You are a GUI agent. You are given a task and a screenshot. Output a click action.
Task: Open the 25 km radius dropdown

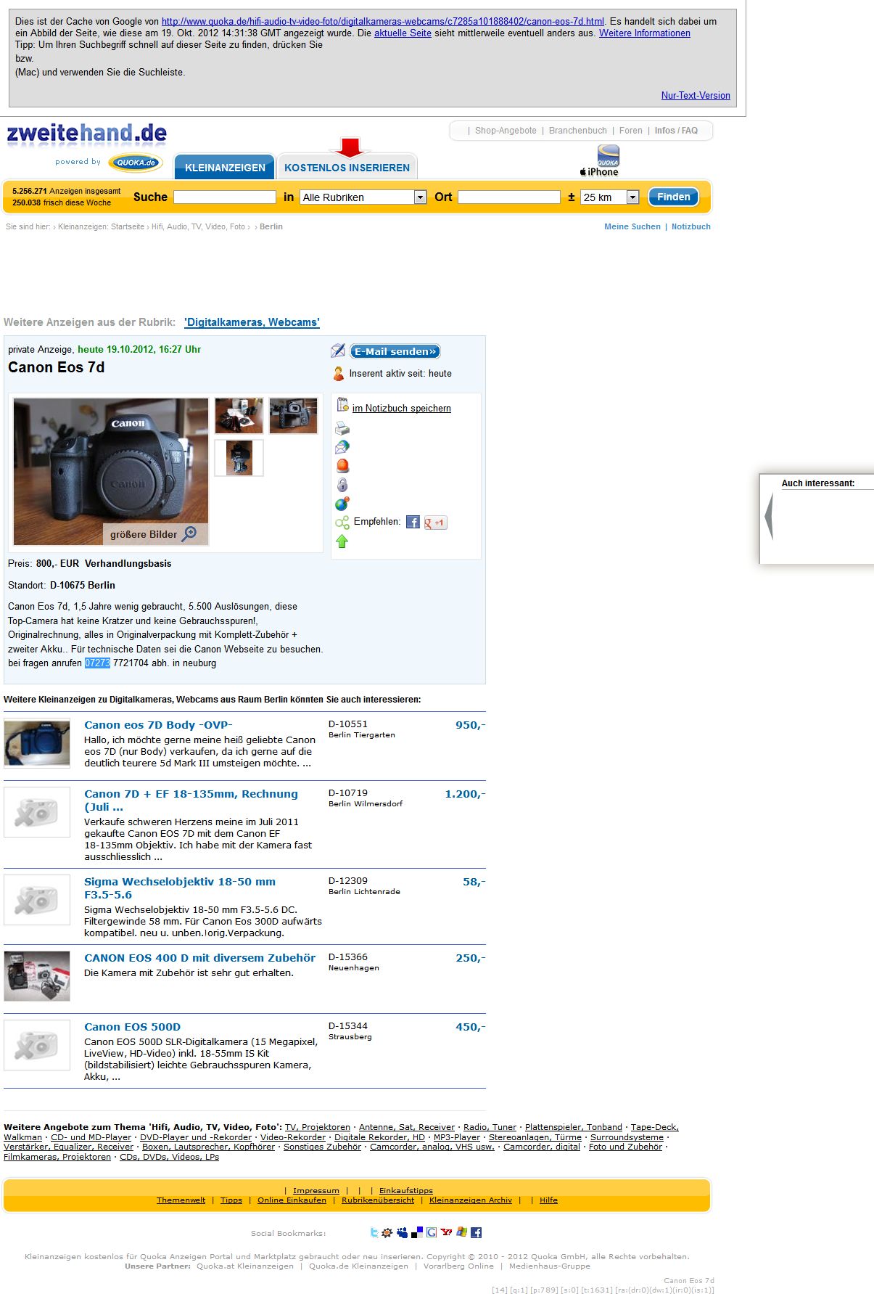point(610,197)
